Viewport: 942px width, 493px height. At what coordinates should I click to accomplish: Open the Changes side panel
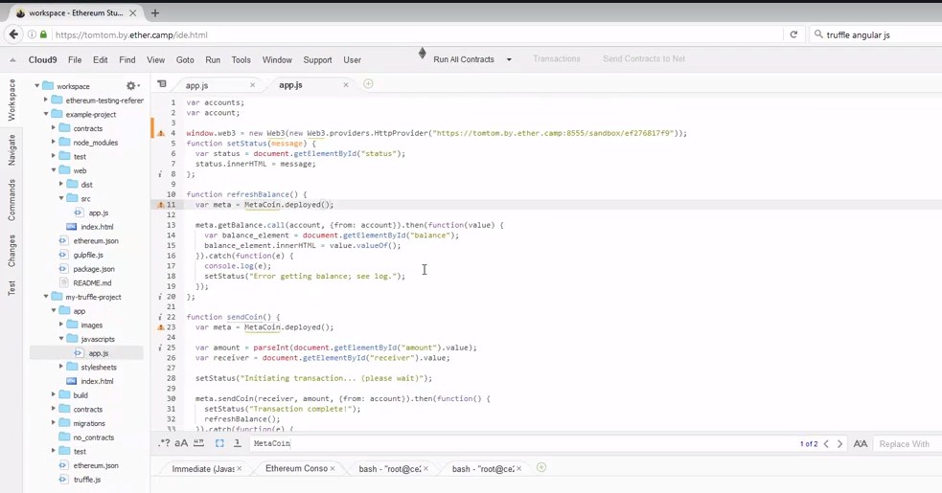(x=11, y=251)
